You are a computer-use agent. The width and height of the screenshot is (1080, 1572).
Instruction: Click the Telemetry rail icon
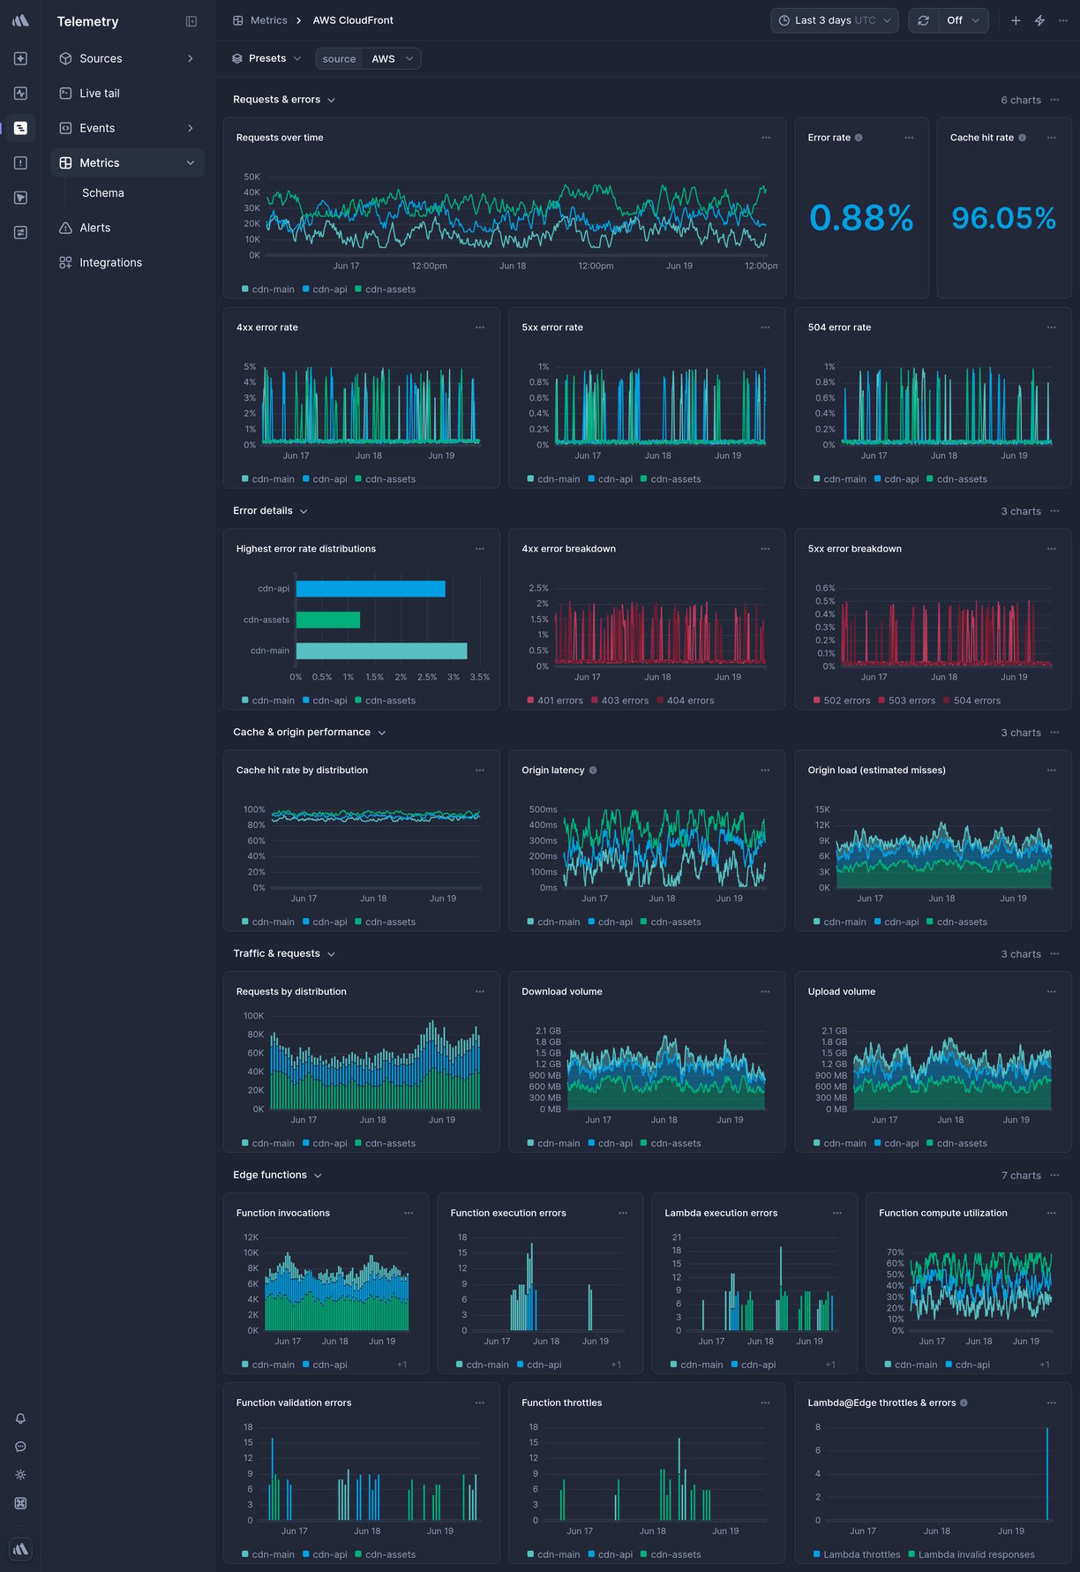pyautogui.click(x=20, y=128)
